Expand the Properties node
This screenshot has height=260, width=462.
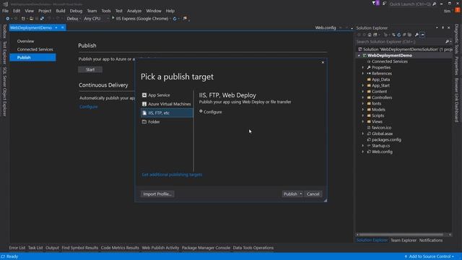pyautogui.click(x=363, y=67)
